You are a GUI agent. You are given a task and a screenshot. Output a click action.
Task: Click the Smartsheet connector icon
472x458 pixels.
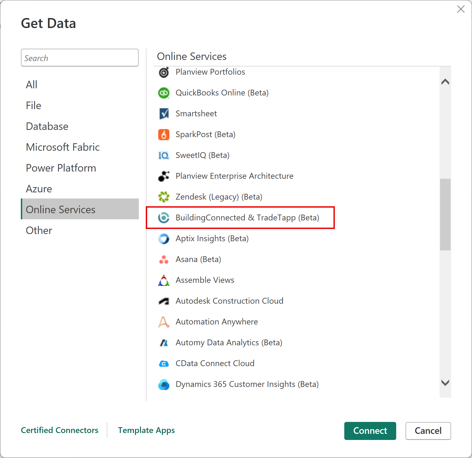164,114
